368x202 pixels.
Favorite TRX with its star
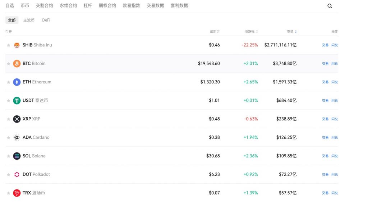pos(9,193)
